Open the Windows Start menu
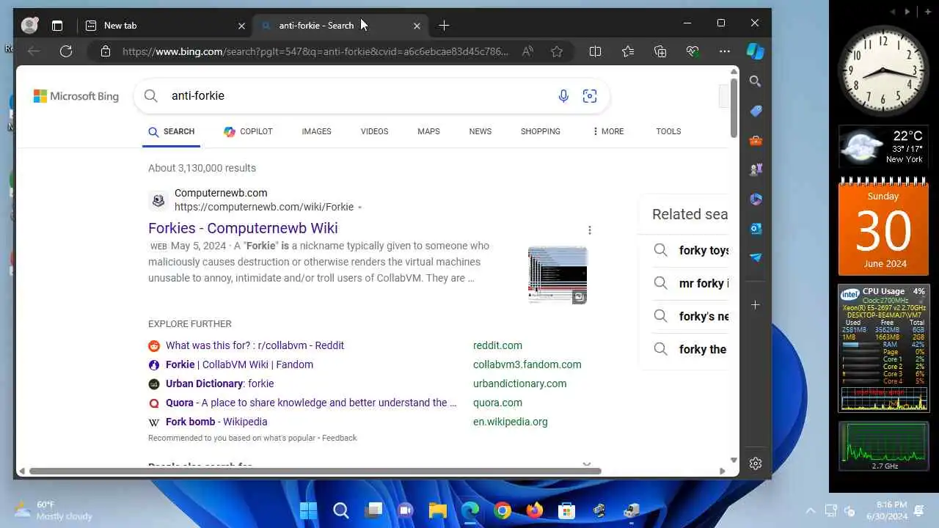Viewport: 939px width, 528px height. point(309,510)
